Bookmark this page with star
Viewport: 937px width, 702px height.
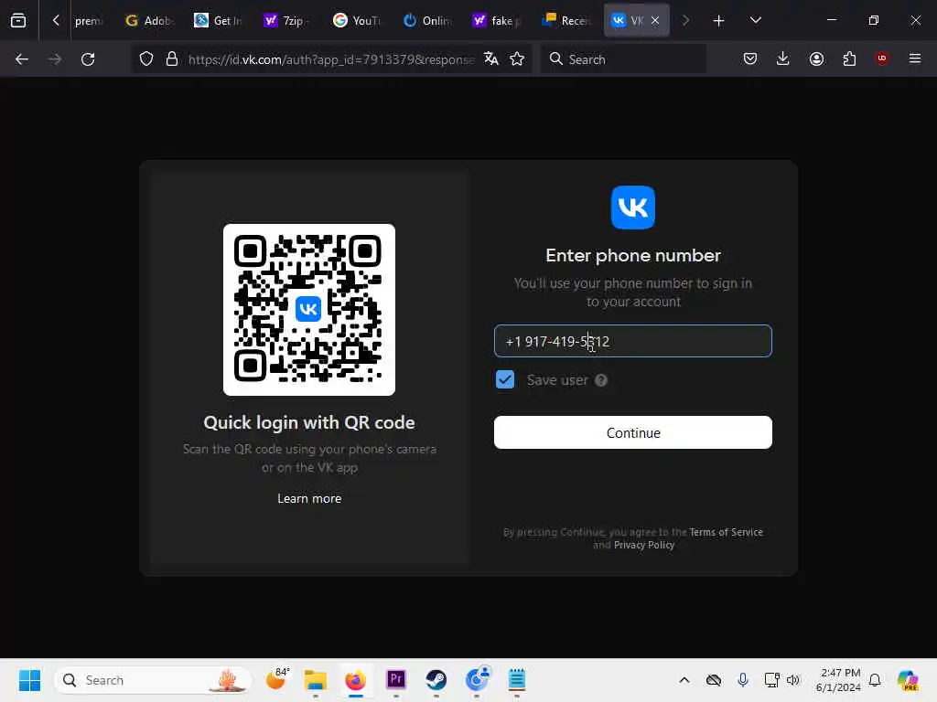point(517,58)
